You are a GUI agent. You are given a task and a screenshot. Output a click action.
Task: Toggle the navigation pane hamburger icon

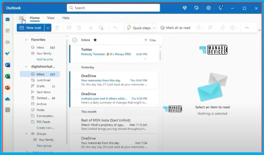coord(21,18)
